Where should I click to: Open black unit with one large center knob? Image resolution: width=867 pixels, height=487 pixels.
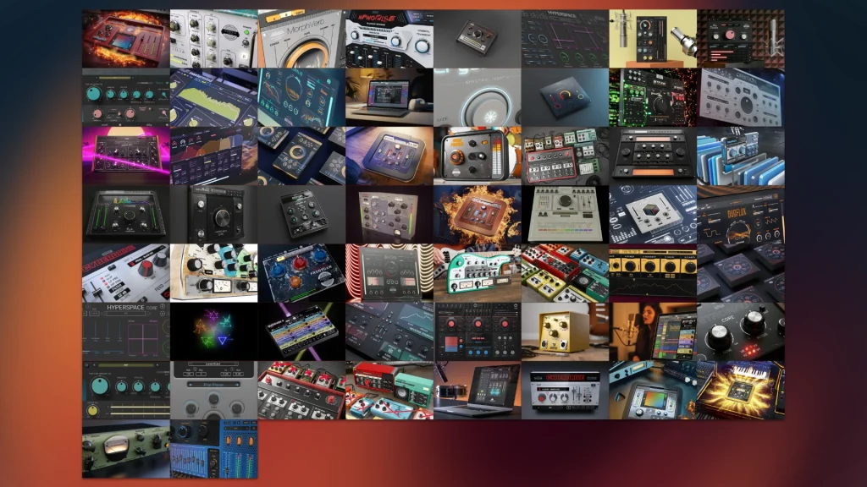(x=214, y=214)
